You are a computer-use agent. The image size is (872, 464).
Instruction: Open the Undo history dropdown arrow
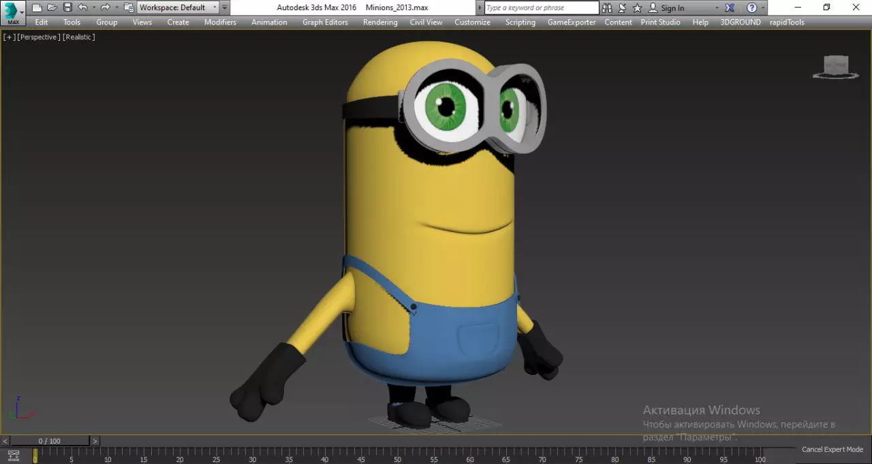click(93, 7)
